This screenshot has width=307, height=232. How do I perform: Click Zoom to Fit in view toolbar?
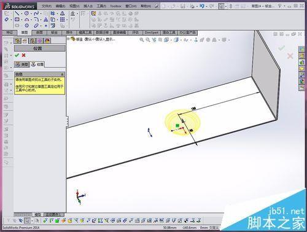[141, 40]
